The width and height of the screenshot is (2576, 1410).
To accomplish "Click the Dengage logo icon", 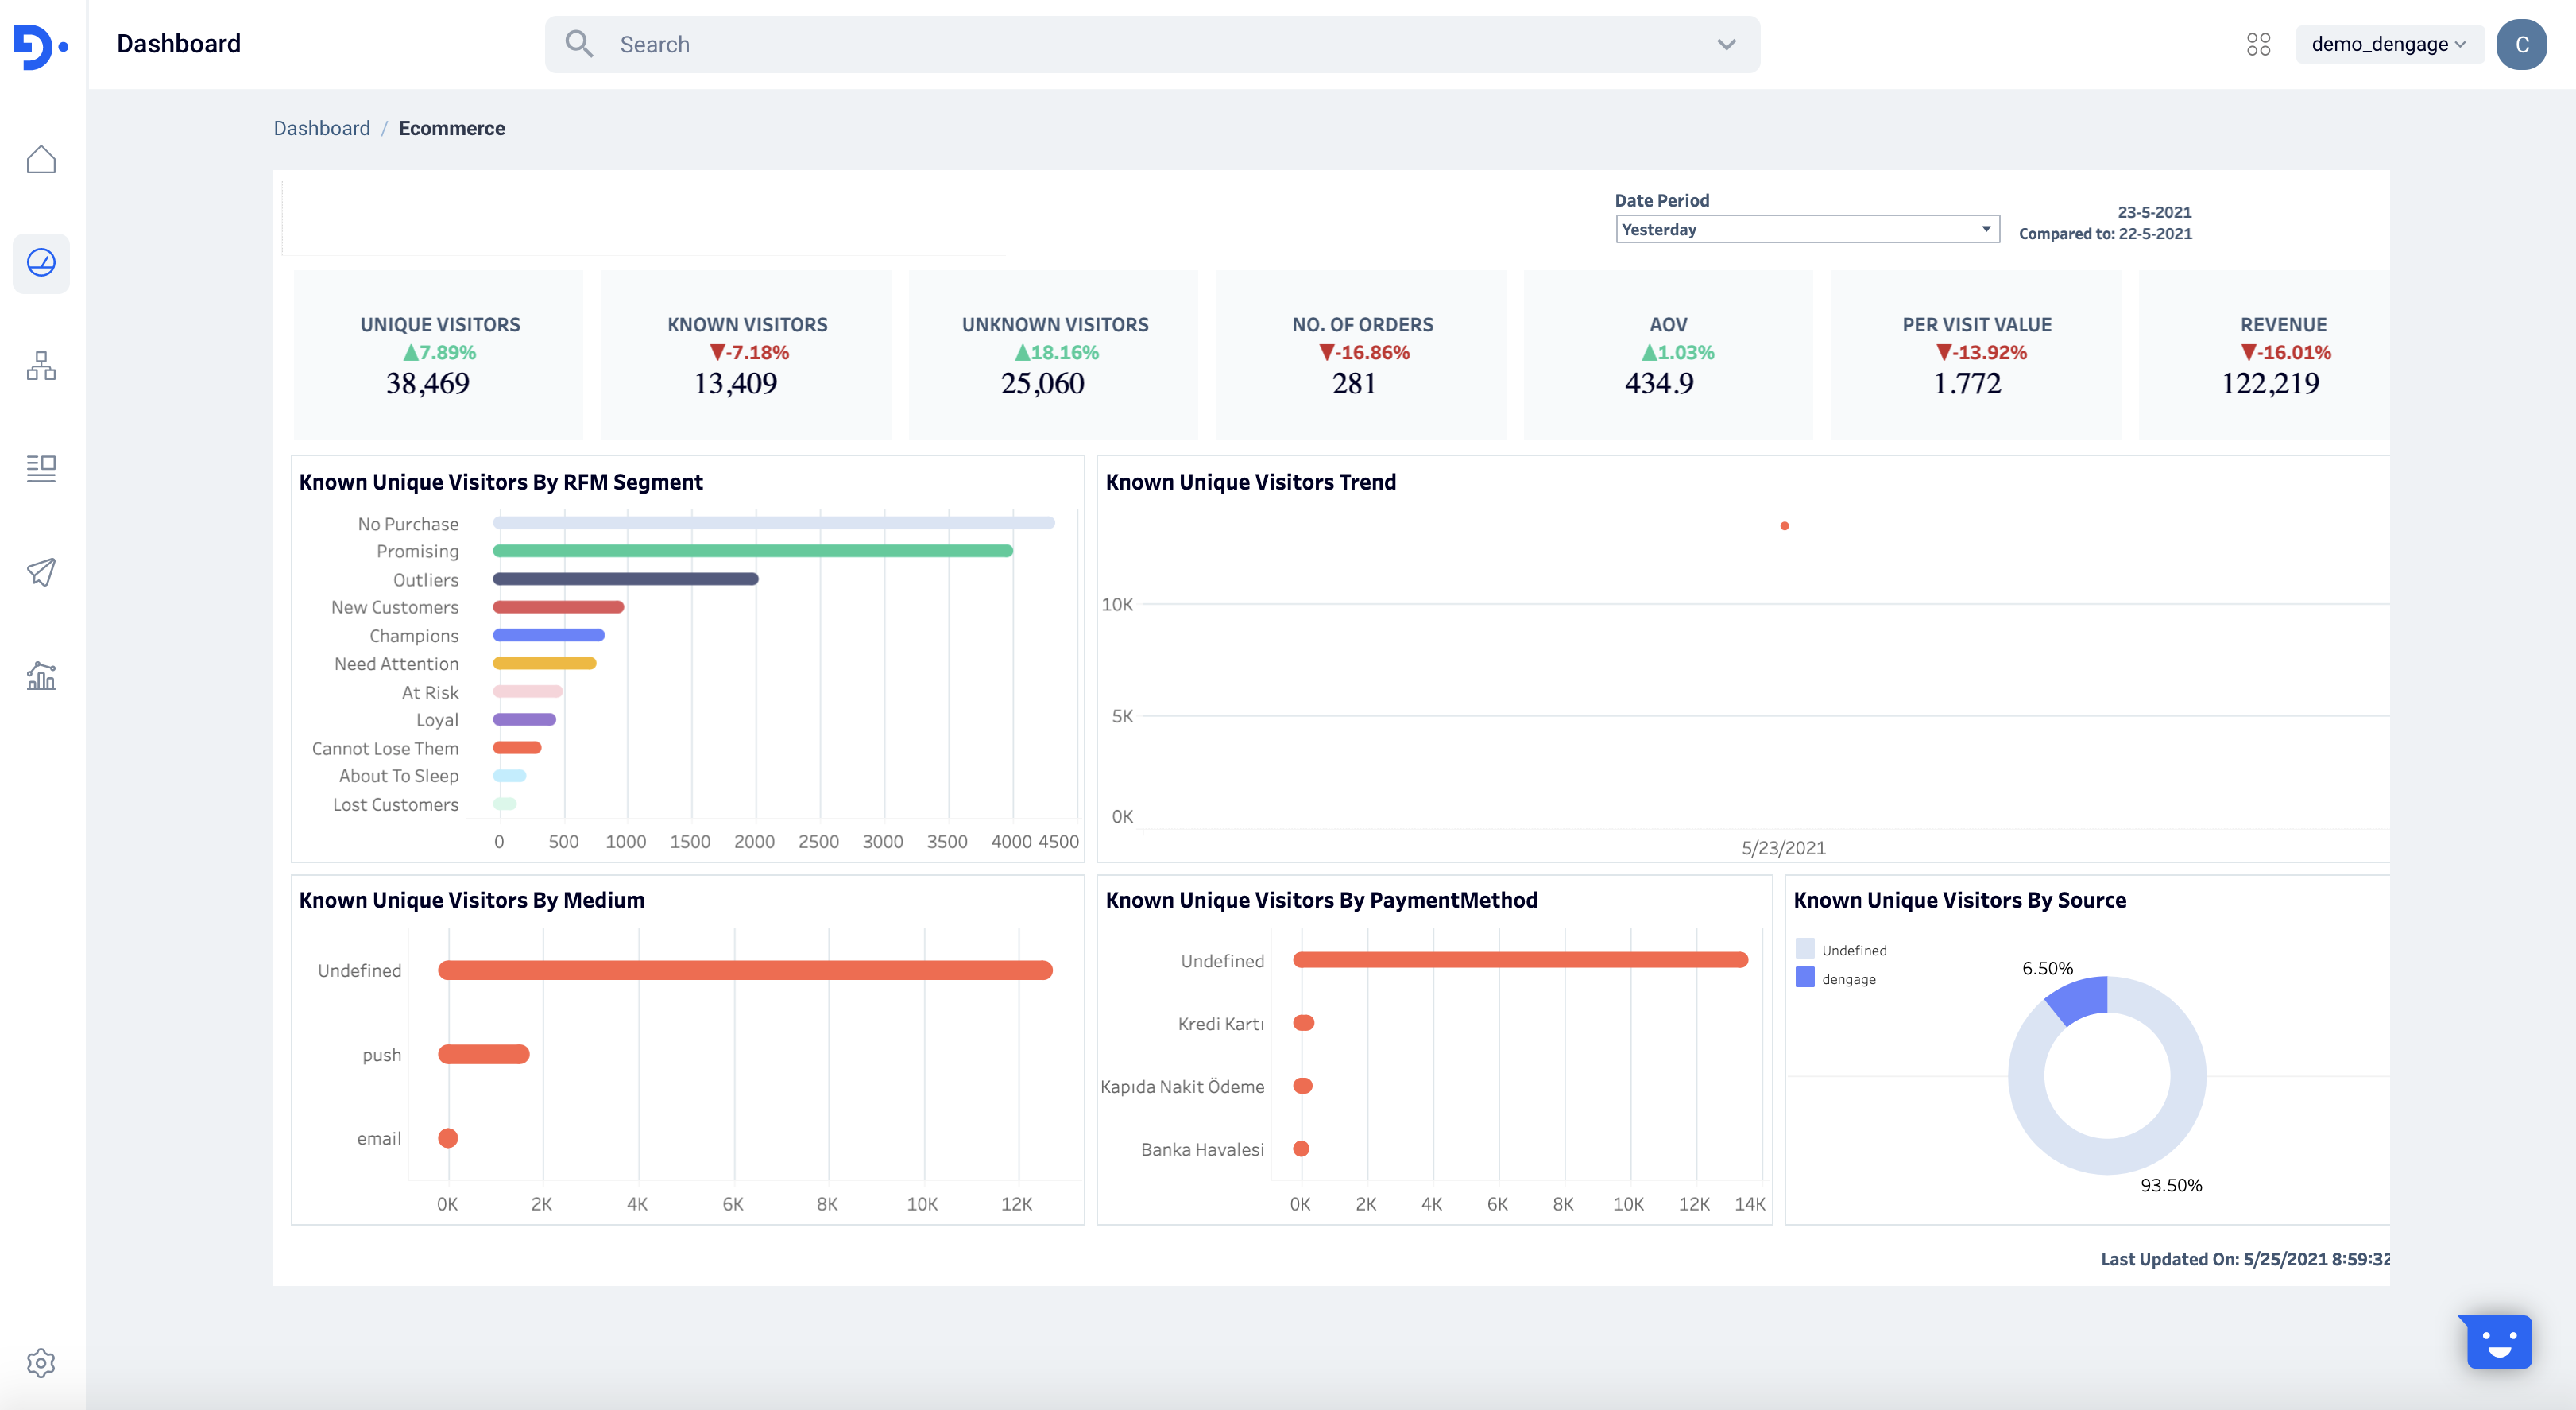I will [40, 46].
